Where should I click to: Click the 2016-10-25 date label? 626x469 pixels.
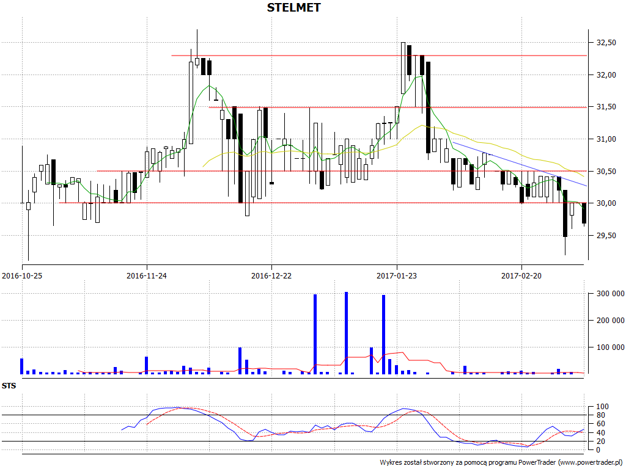[22, 275]
